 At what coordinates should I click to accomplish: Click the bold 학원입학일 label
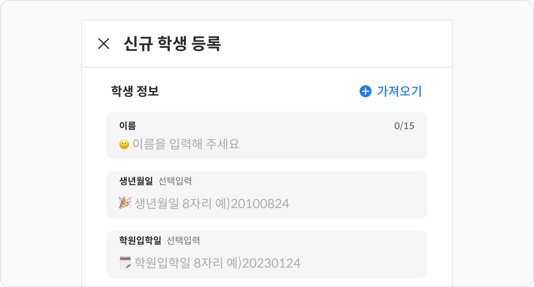[140, 241]
